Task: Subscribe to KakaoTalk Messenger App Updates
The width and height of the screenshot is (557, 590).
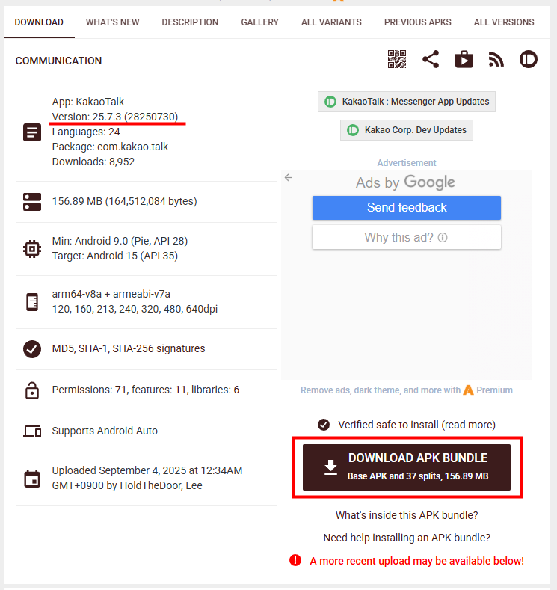Action: pos(407,102)
